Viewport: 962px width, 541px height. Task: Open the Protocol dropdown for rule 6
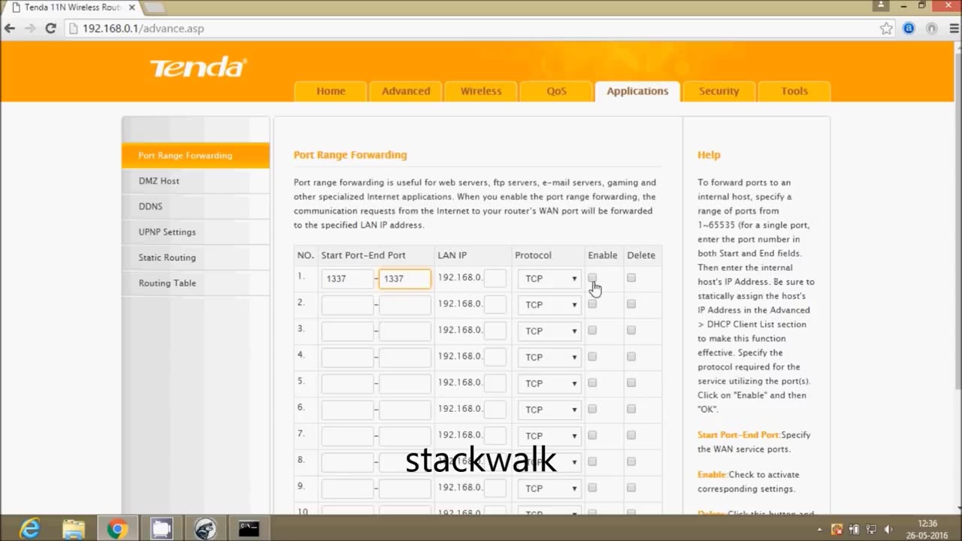(549, 410)
